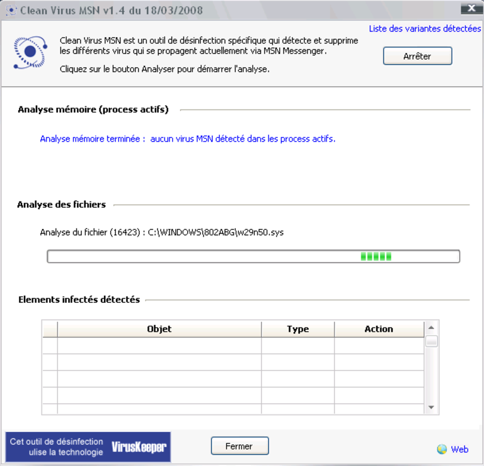The image size is (484, 466).
Task: Click the VirusKeeper technology banner
Action: tap(88, 447)
